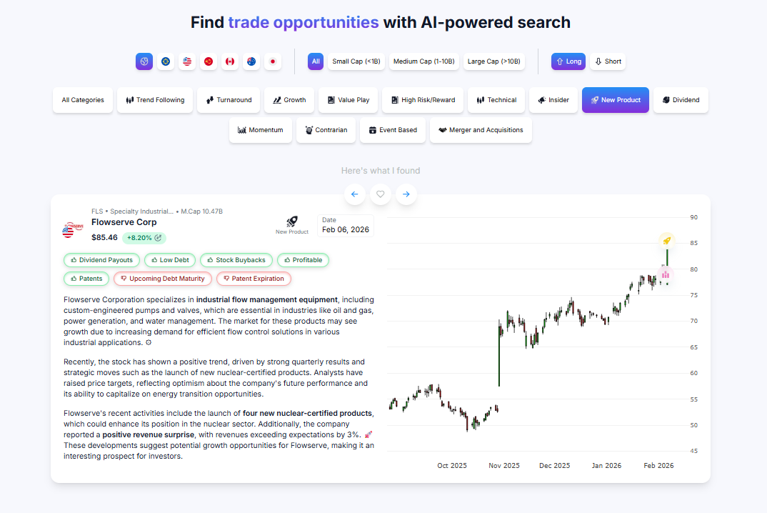767x513 pixels.
Task: Click the rocket marker on the chart
Action: pos(666,241)
